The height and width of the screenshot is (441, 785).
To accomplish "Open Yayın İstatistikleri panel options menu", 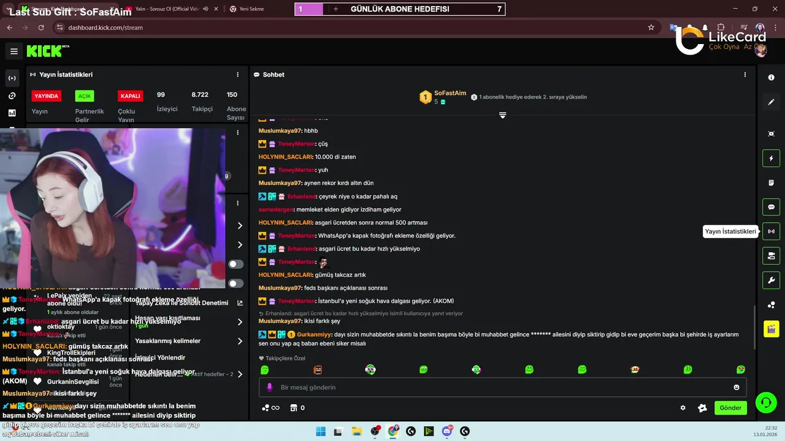I will (x=238, y=75).
